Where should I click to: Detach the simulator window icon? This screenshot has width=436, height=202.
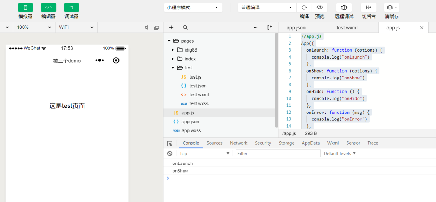[157, 27]
